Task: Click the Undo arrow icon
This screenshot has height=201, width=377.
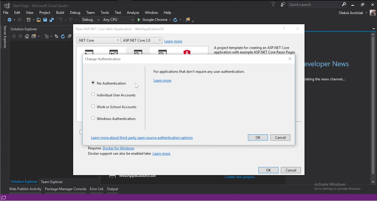Action: 60,20
